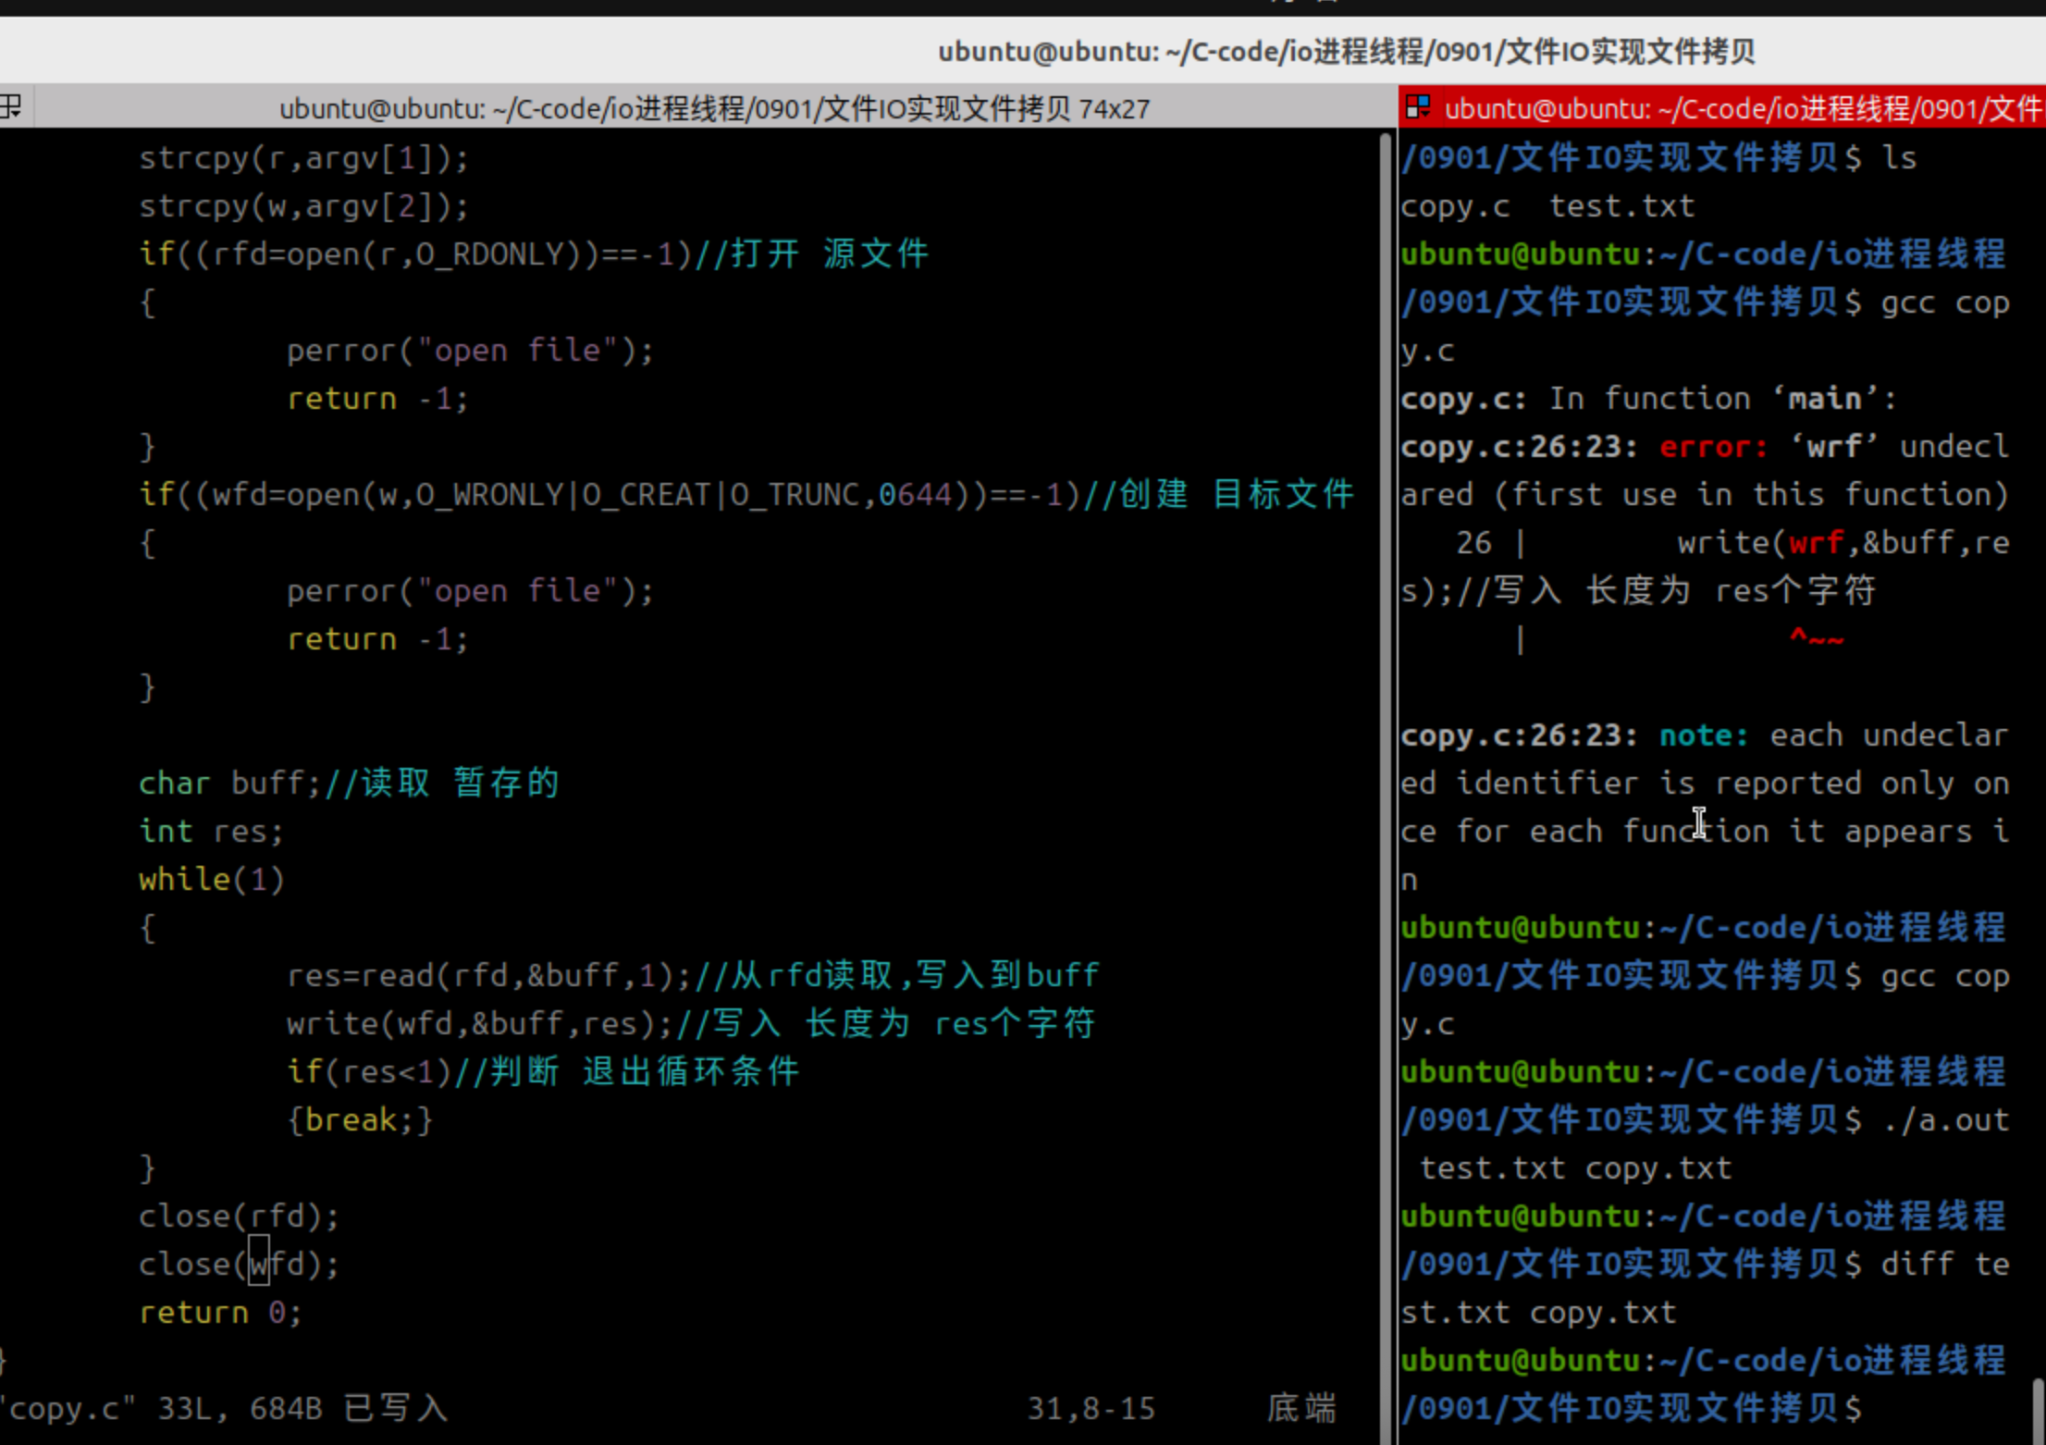
Task: Click 'if(res<1)' condition line
Action: click(368, 1072)
